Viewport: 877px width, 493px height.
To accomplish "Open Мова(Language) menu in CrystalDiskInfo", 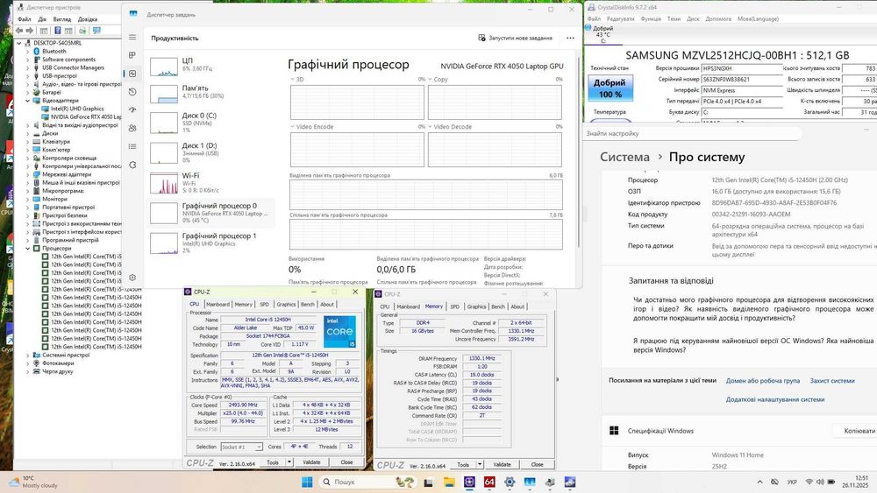I will [758, 19].
